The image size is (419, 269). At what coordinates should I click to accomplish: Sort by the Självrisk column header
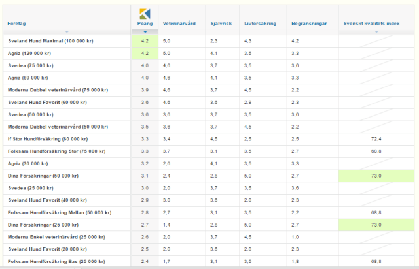coord(219,24)
